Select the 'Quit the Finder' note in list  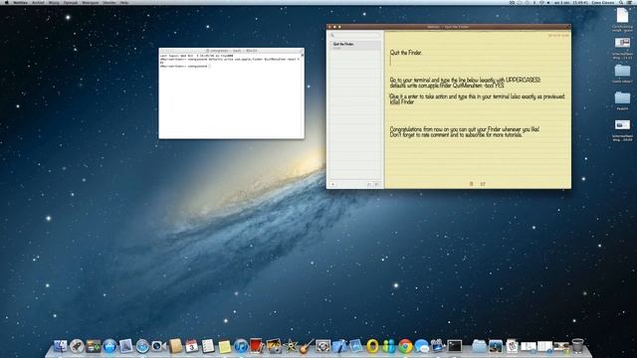tap(354, 45)
